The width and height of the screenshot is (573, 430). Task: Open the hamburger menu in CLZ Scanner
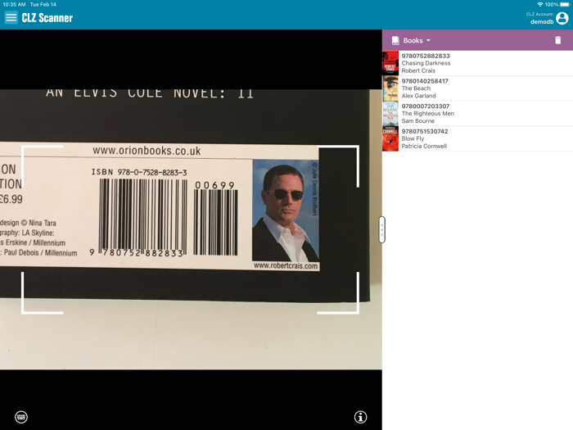11,17
